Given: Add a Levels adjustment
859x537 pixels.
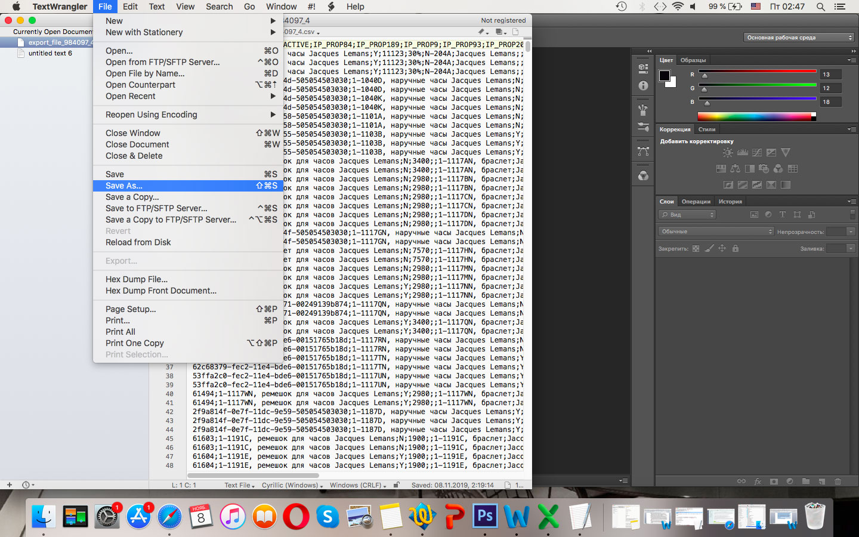Looking at the screenshot, I should [743, 153].
